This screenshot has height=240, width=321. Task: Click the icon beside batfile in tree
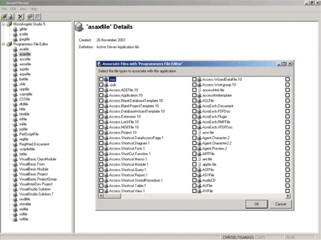15,79
